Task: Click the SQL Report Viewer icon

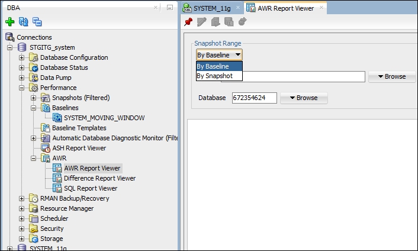Action: click(57, 188)
